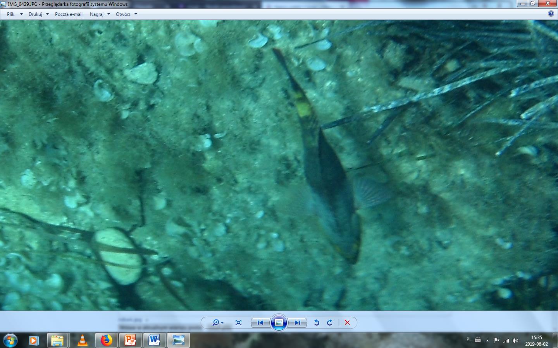Open the volume speaker icon in tray
558x348 pixels.
coord(515,341)
